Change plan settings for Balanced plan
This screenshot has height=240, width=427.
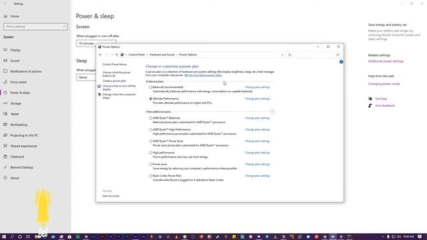click(258, 87)
